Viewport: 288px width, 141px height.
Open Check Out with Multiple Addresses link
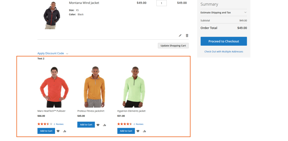[x=223, y=52]
